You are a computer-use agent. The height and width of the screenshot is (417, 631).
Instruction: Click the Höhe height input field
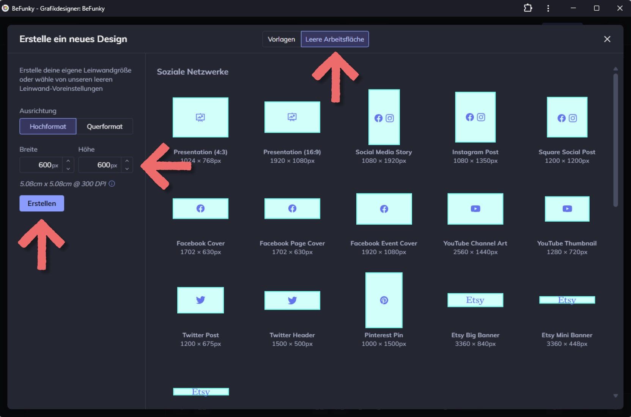tap(100, 165)
